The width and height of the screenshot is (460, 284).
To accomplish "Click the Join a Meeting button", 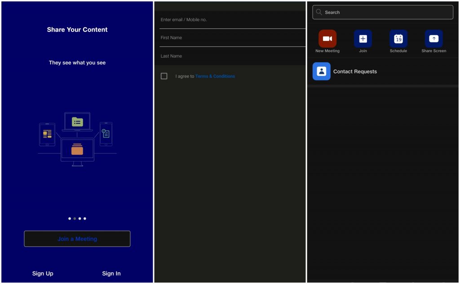I will 77,239.
